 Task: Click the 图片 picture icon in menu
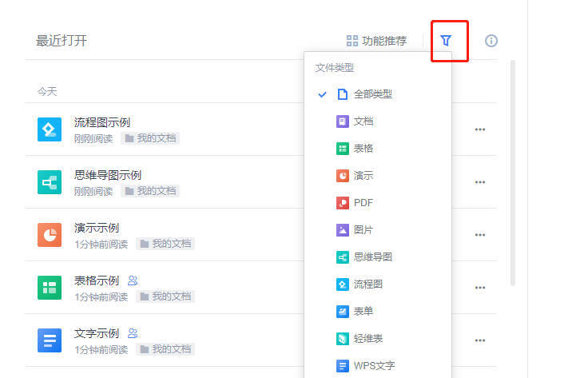[x=342, y=230]
